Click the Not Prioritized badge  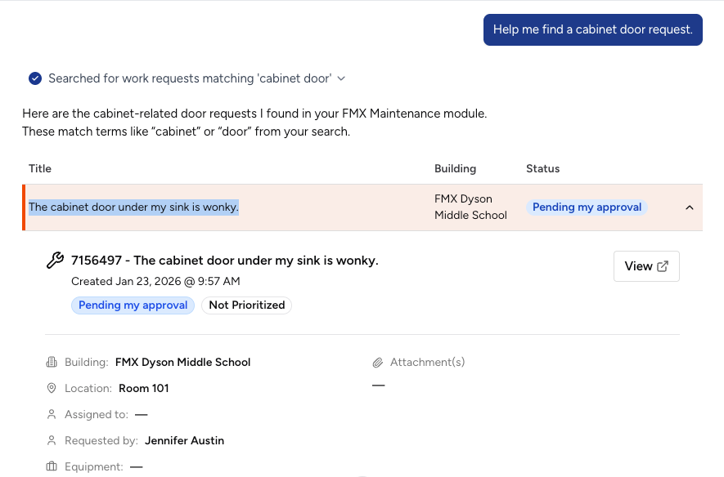coord(246,305)
